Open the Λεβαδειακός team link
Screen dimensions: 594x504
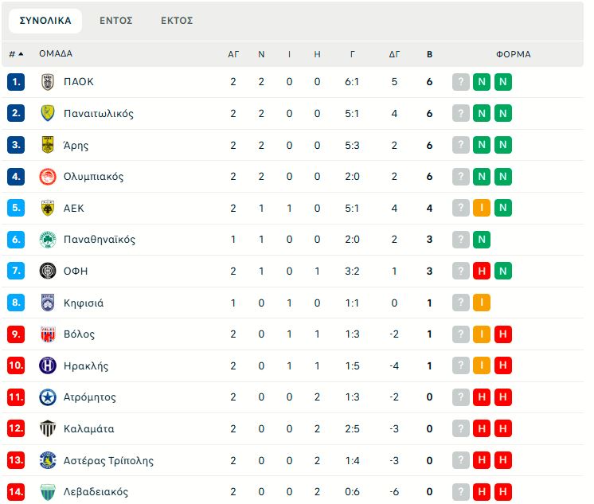[x=96, y=492]
